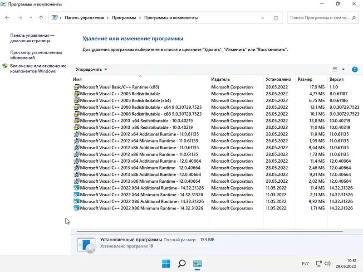Open the blue Help question mark icon
363x272 pixels.
click(x=354, y=69)
